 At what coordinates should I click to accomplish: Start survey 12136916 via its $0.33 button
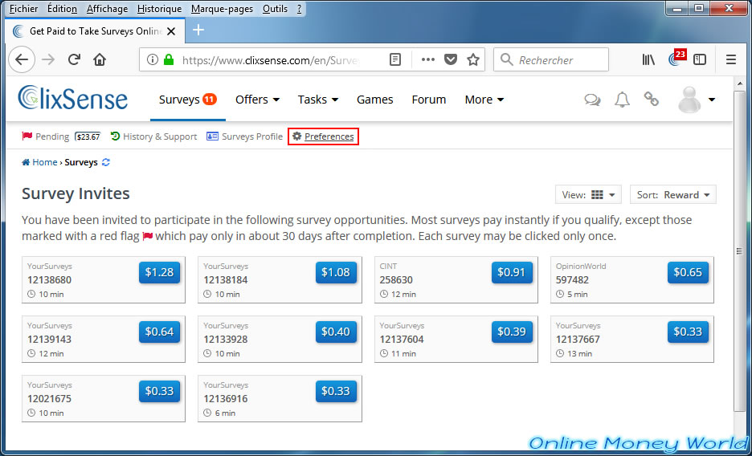pos(336,391)
